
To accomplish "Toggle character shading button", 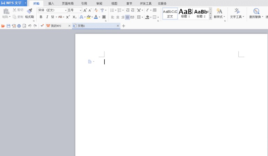I will click(x=104, y=17).
